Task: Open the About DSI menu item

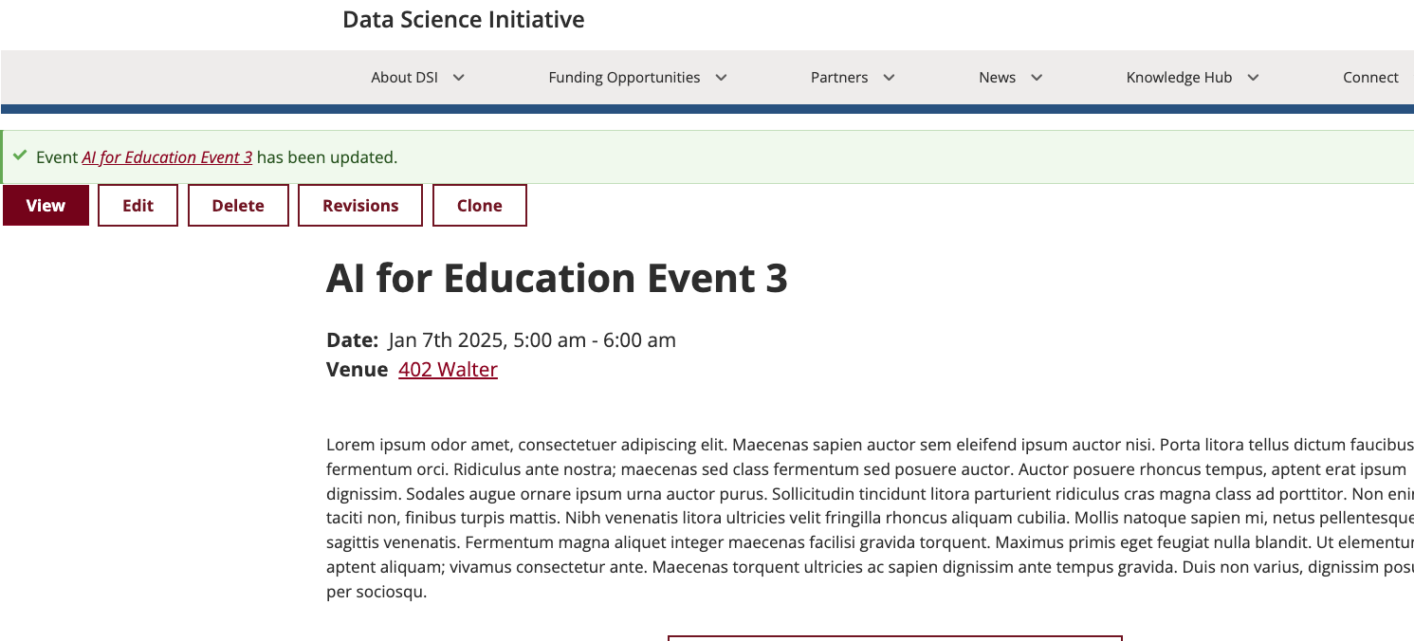Action: (x=405, y=78)
